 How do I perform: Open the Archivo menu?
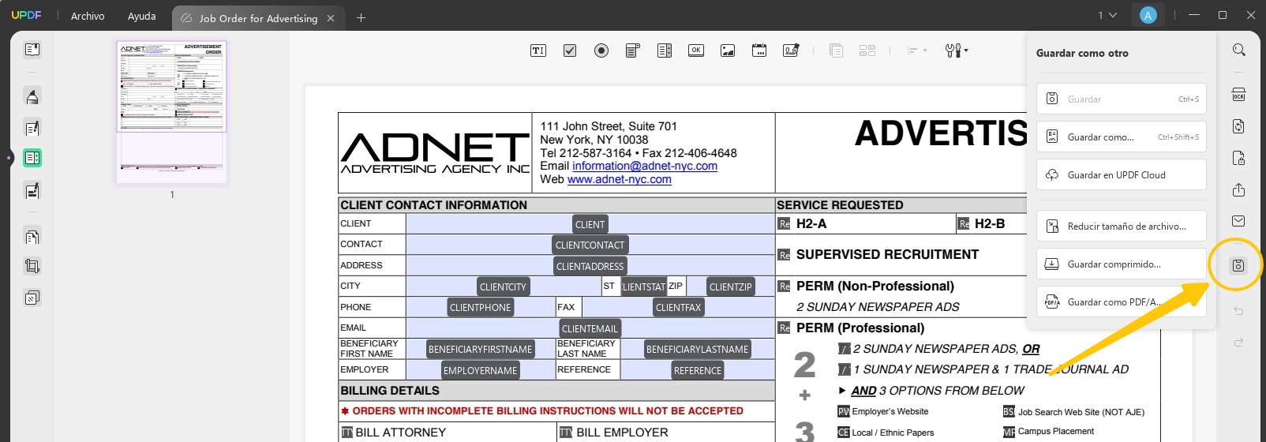coord(88,16)
